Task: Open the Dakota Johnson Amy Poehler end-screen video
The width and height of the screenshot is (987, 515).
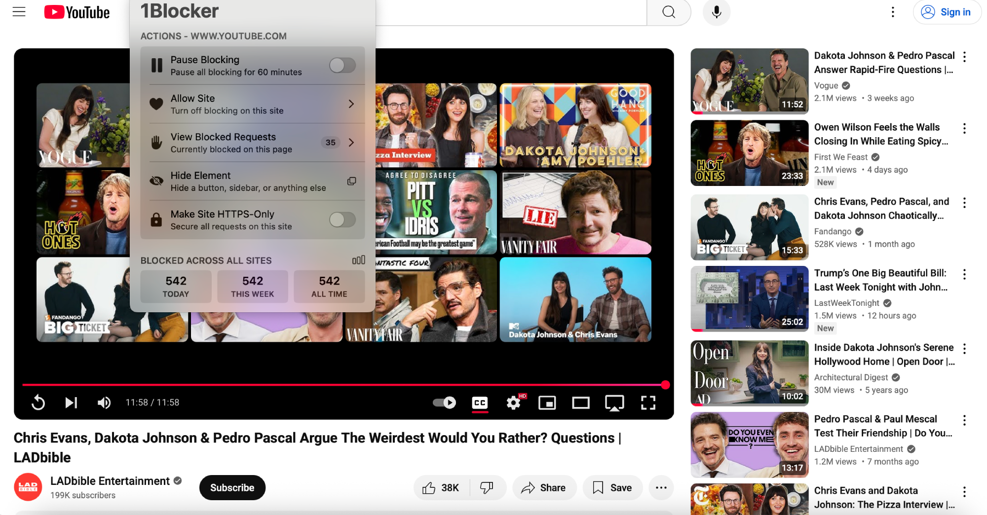Action: pyautogui.click(x=575, y=125)
